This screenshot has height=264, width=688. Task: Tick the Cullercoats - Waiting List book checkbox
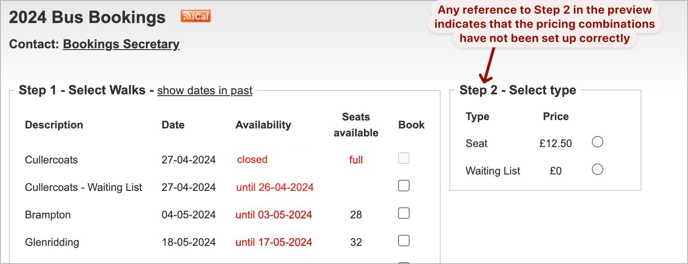pyautogui.click(x=403, y=186)
